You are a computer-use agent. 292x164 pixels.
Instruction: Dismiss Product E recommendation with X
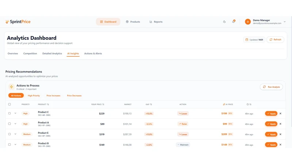[x=280, y=134]
